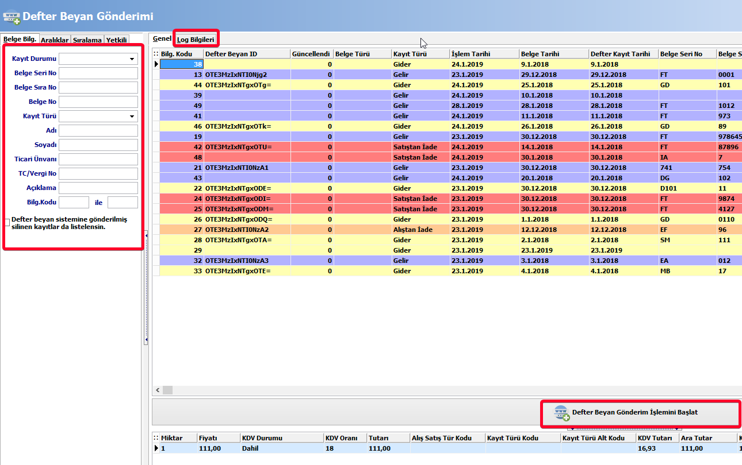Collapse the left filter panel with the splitter arrow
The width and height of the screenshot is (742, 465).
click(146, 235)
